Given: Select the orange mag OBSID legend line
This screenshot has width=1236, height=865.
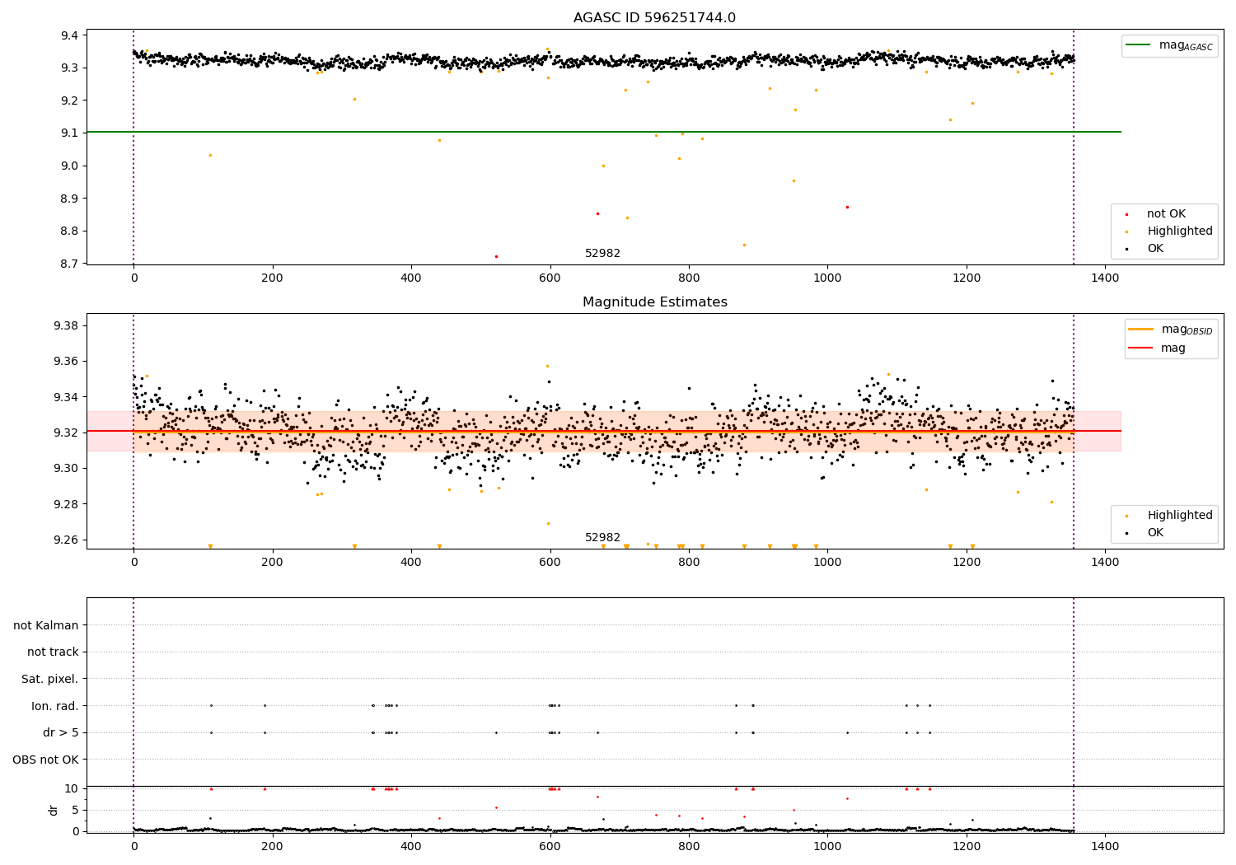Looking at the screenshot, I should (1141, 329).
